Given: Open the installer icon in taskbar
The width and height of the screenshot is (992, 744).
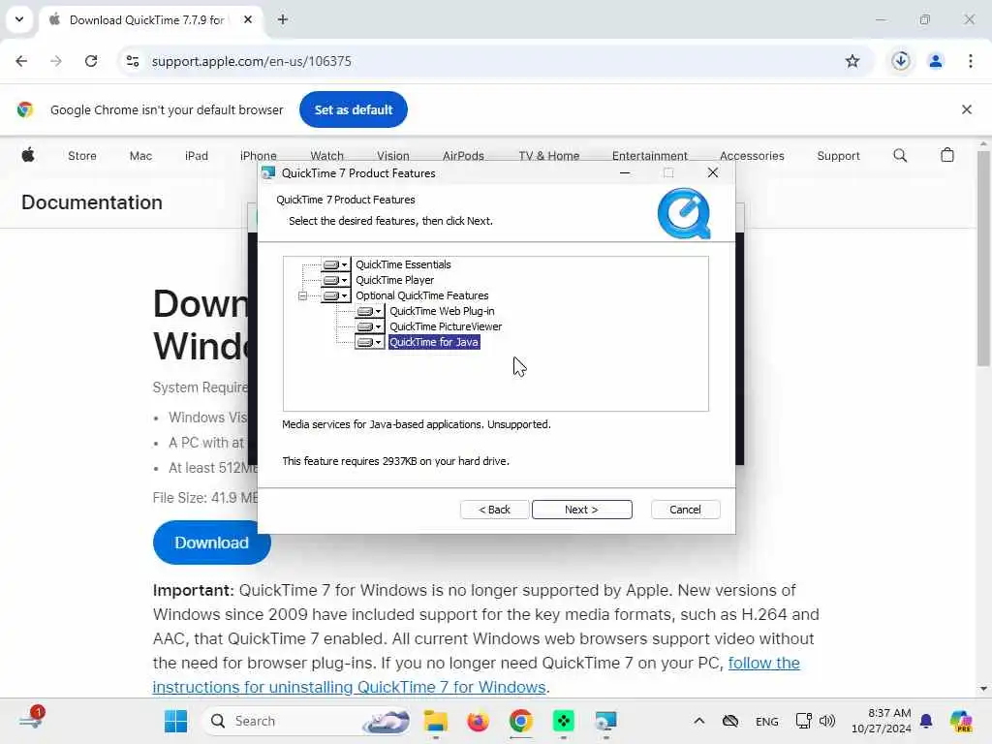Looking at the screenshot, I should click(605, 721).
